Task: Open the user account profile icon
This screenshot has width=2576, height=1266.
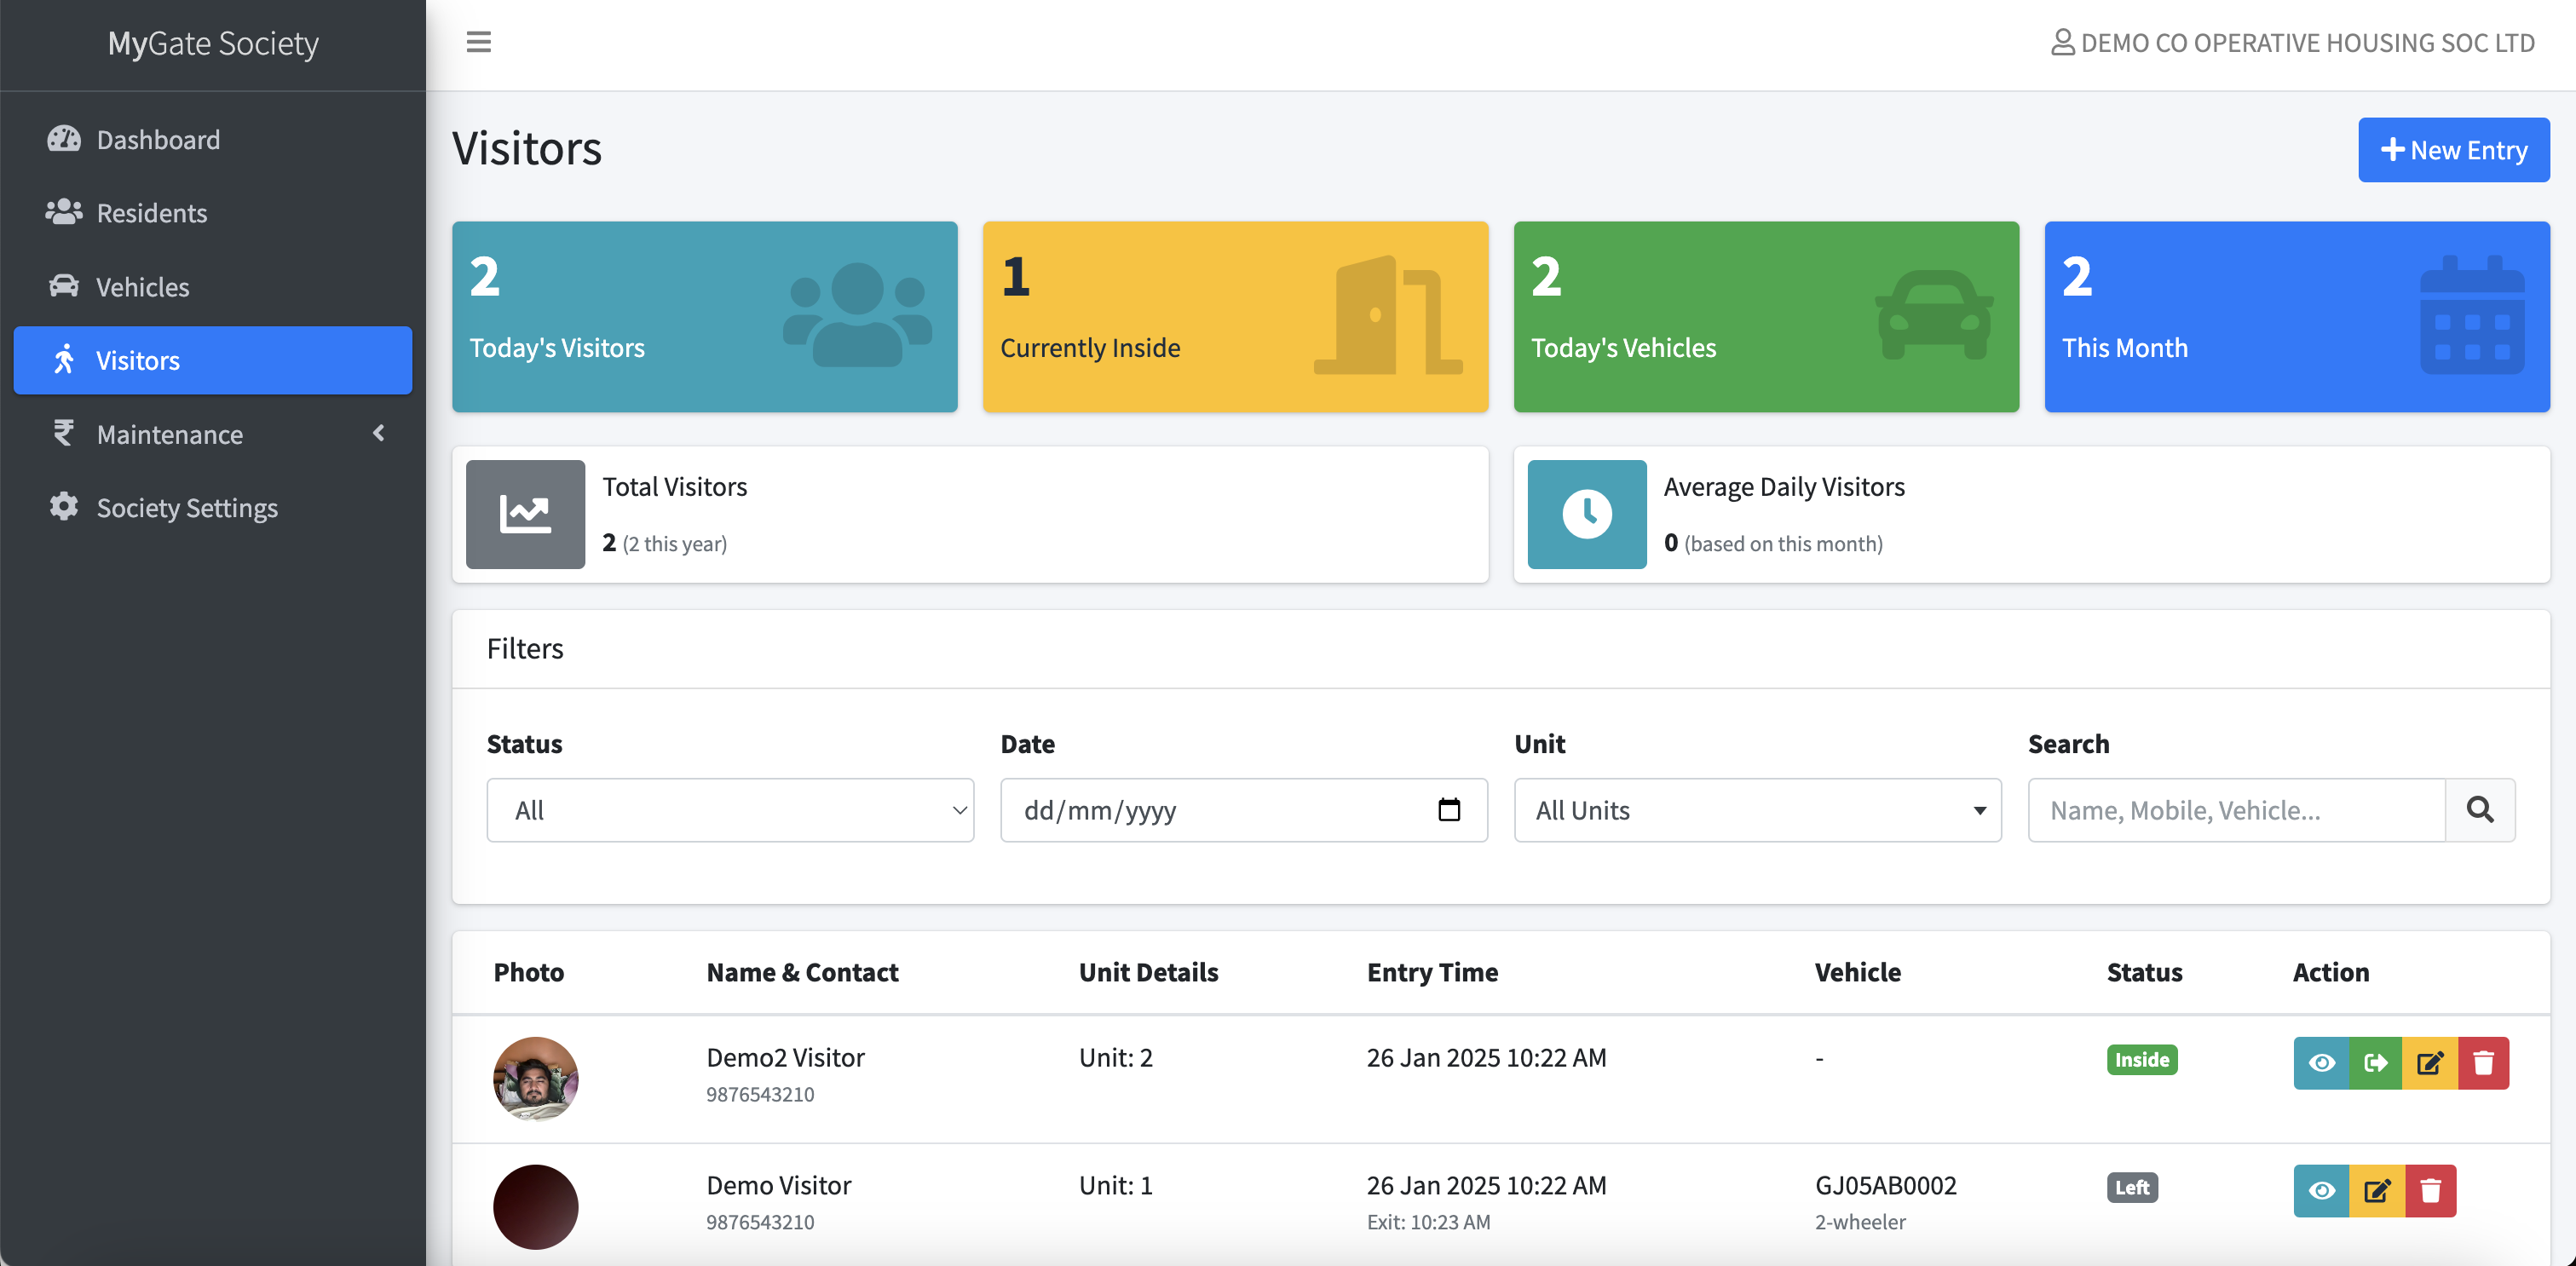Action: click(2062, 42)
